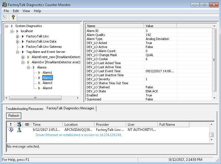Select the Driver Ethernet re-established session message
Viewport: 221px width, 164px height.
click(x=78, y=135)
